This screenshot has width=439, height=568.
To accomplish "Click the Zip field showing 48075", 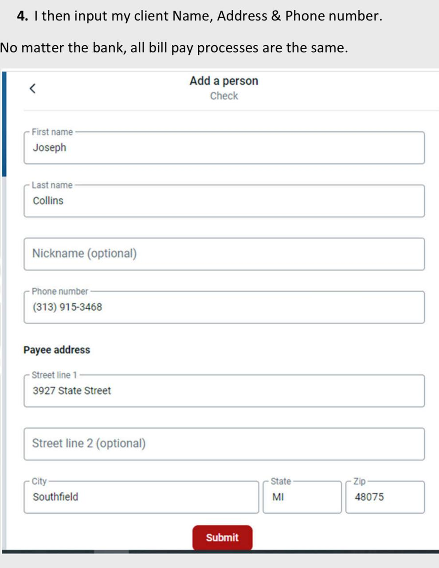I will pos(385,497).
